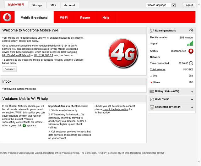Click the Vodafone Mobile Wi-Fi help heading
Viewport: 201px width, 166px height.
pyautogui.click(x=25, y=99)
